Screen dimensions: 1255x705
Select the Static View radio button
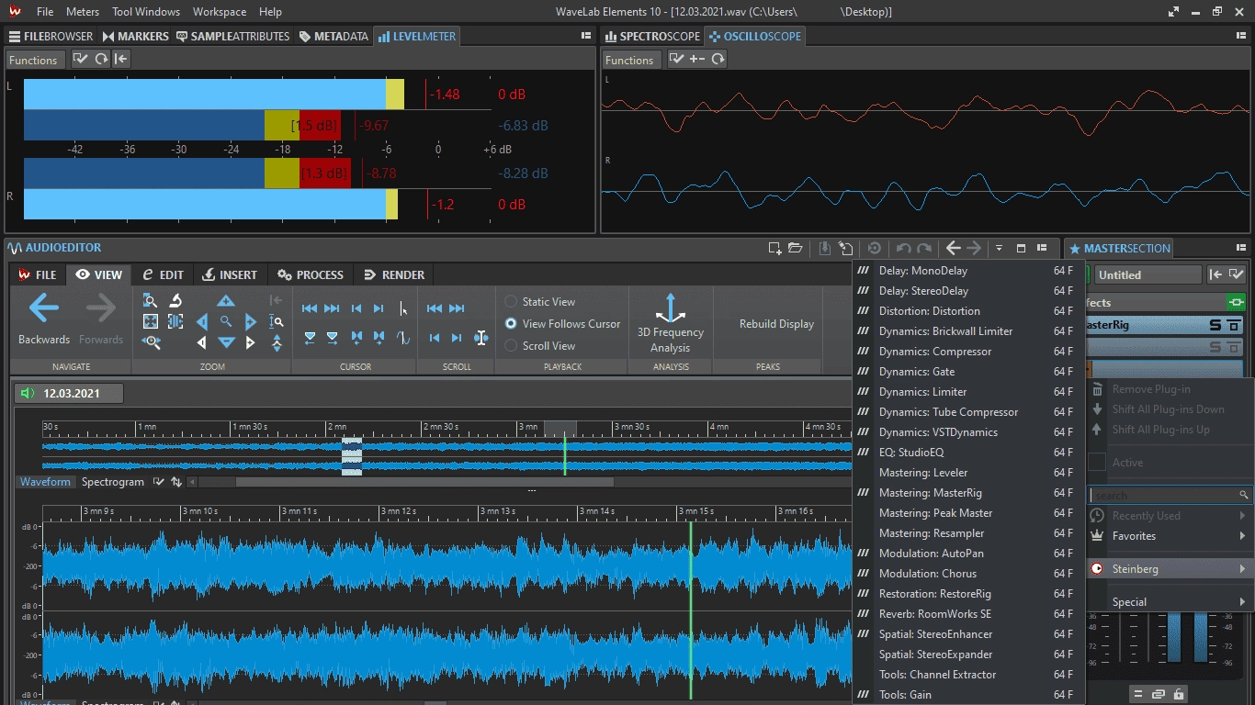click(x=511, y=301)
